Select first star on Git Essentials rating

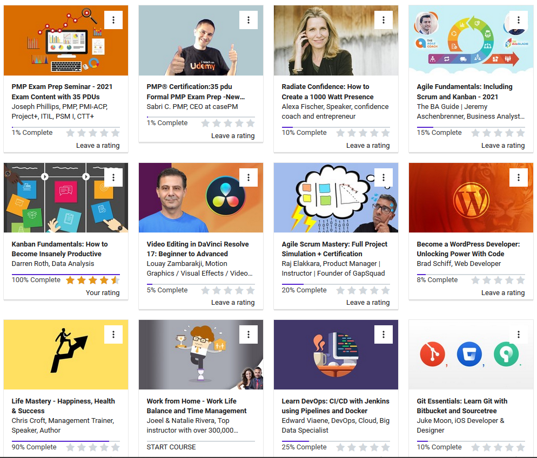point(475,447)
